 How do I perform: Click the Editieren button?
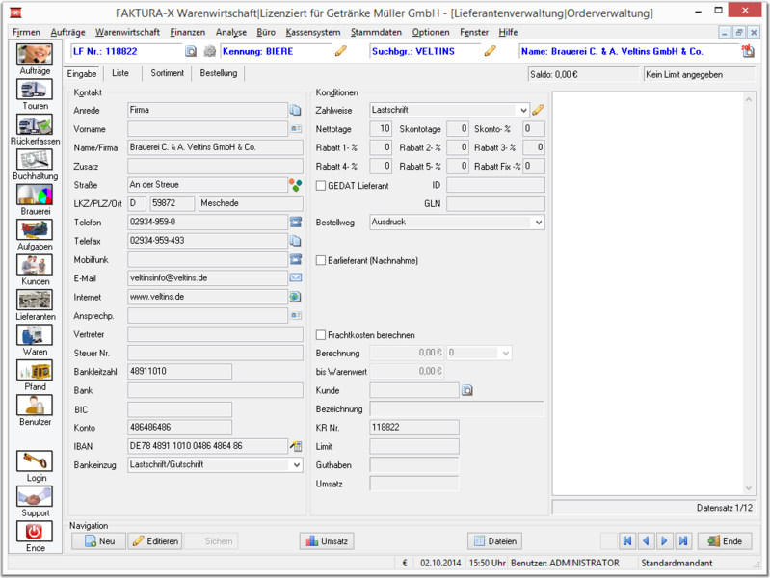(x=155, y=541)
